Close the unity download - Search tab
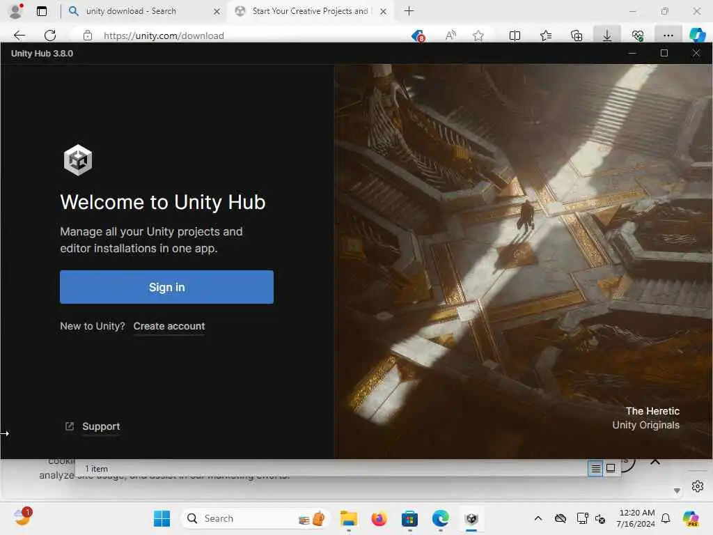The width and height of the screenshot is (713, 535). coord(217,11)
